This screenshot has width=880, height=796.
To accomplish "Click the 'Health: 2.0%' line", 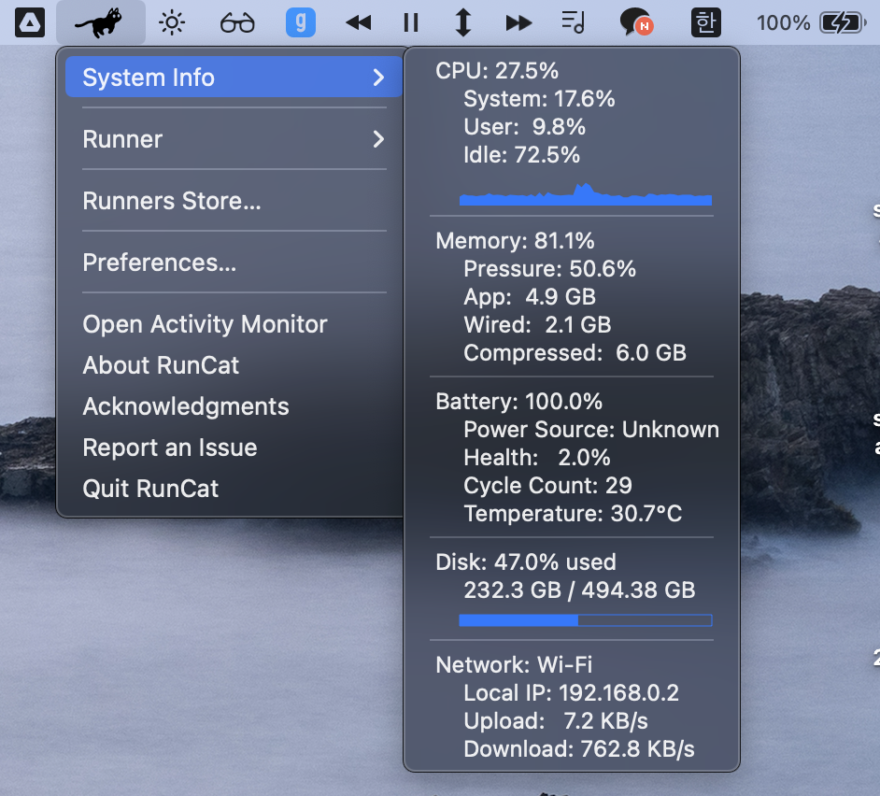I will tap(536, 458).
